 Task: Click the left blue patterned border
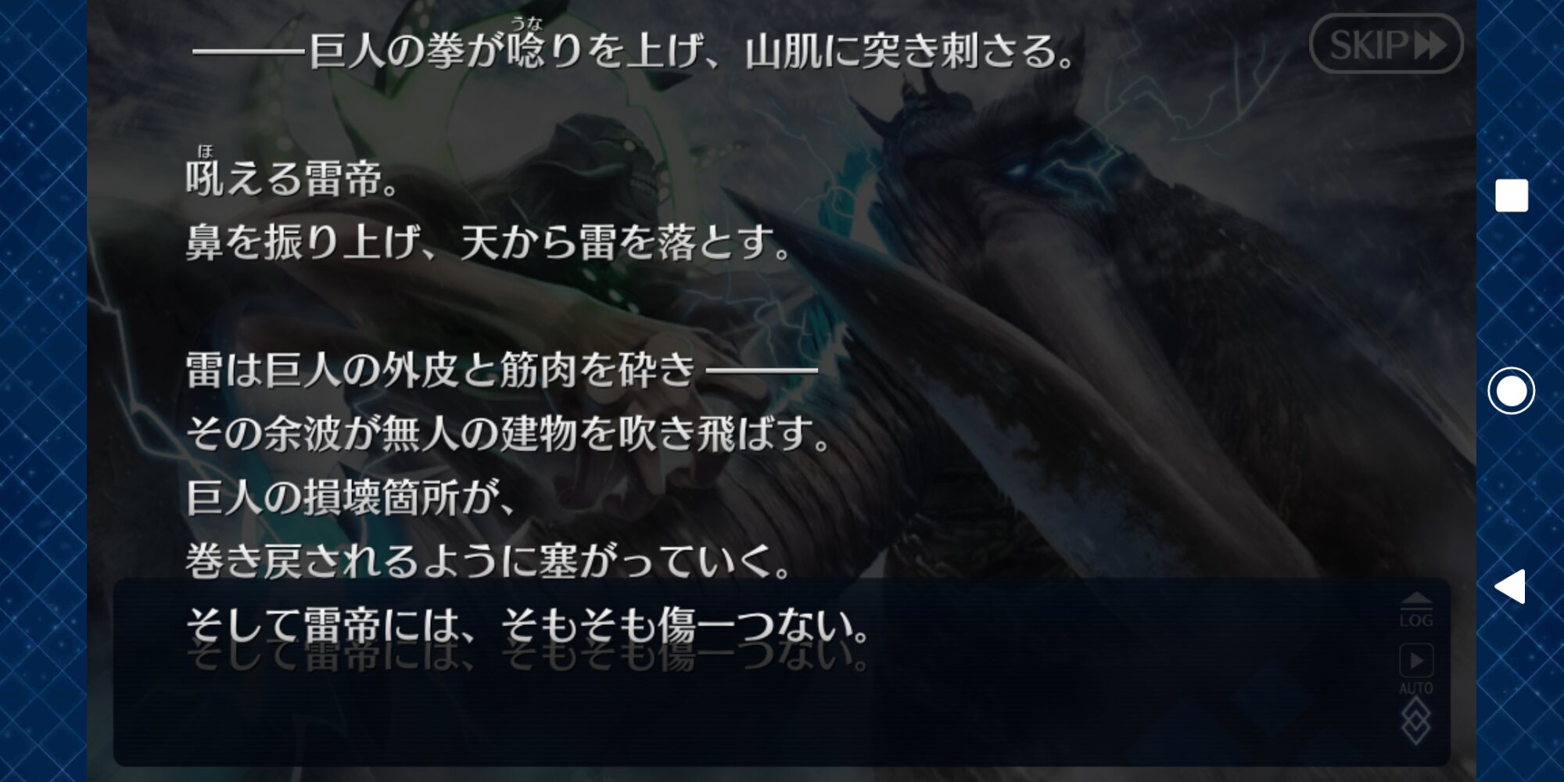coord(43,391)
